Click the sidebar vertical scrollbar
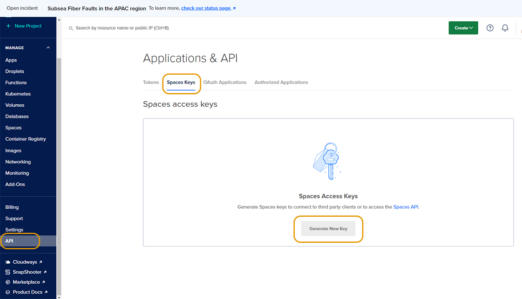This screenshot has height=299, width=522. [x=59, y=161]
